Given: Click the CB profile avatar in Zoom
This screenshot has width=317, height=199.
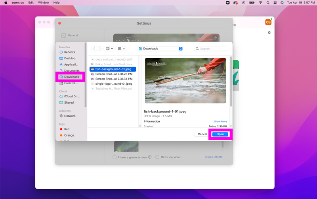Looking at the screenshot, I should [268, 22].
